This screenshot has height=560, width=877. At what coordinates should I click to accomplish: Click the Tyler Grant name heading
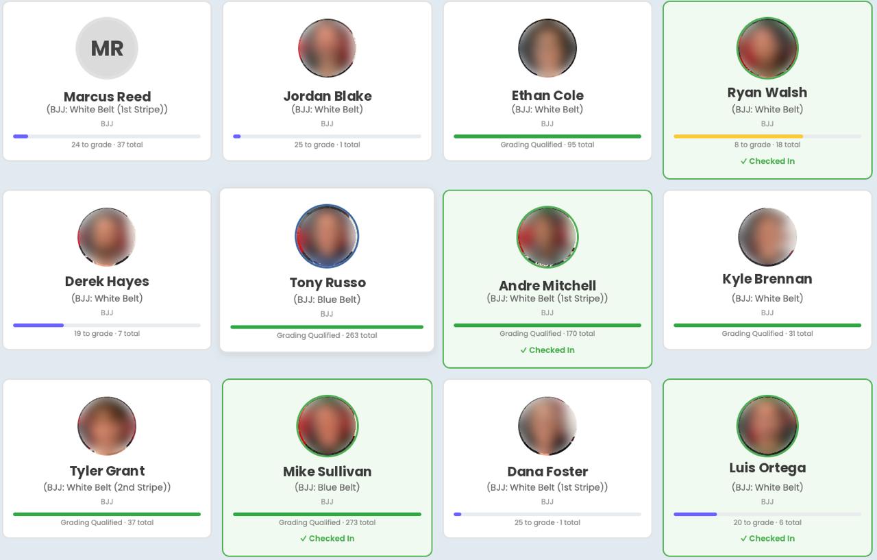pos(107,471)
